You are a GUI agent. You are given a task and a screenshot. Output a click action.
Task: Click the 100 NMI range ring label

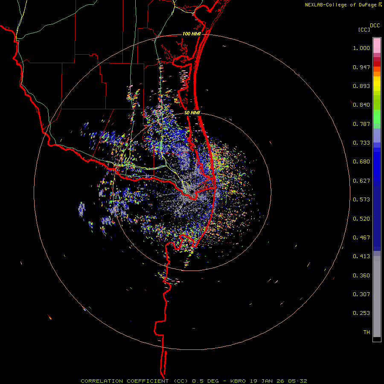tap(192, 34)
